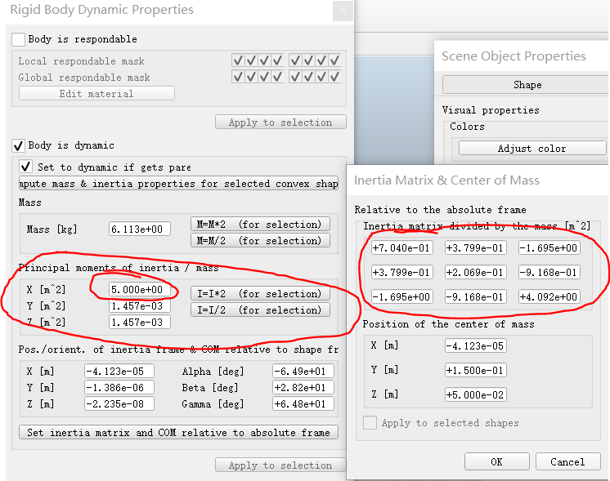Select the Alpha [deg] orientation field
This screenshot has height=481, width=610.
coord(304,371)
